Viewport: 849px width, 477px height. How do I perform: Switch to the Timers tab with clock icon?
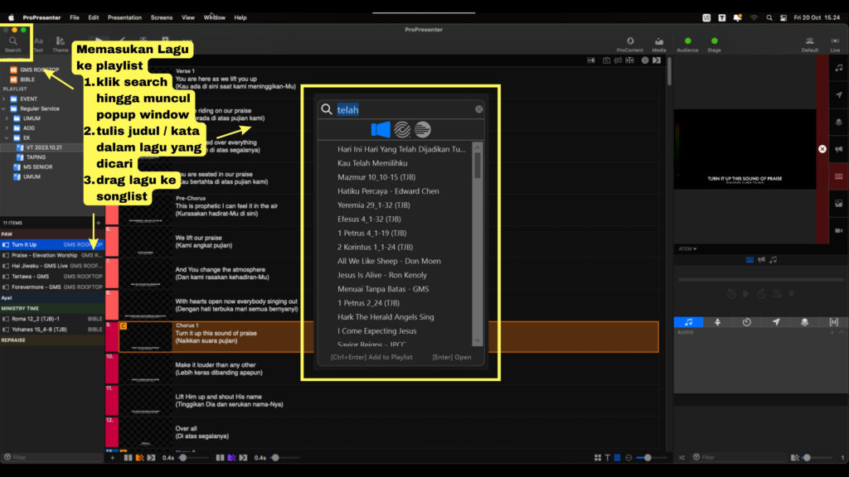(x=747, y=322)
